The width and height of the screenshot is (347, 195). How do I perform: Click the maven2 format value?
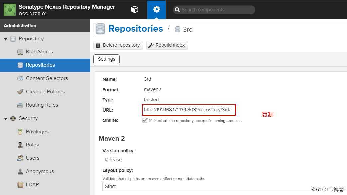(x=152, y=89)
